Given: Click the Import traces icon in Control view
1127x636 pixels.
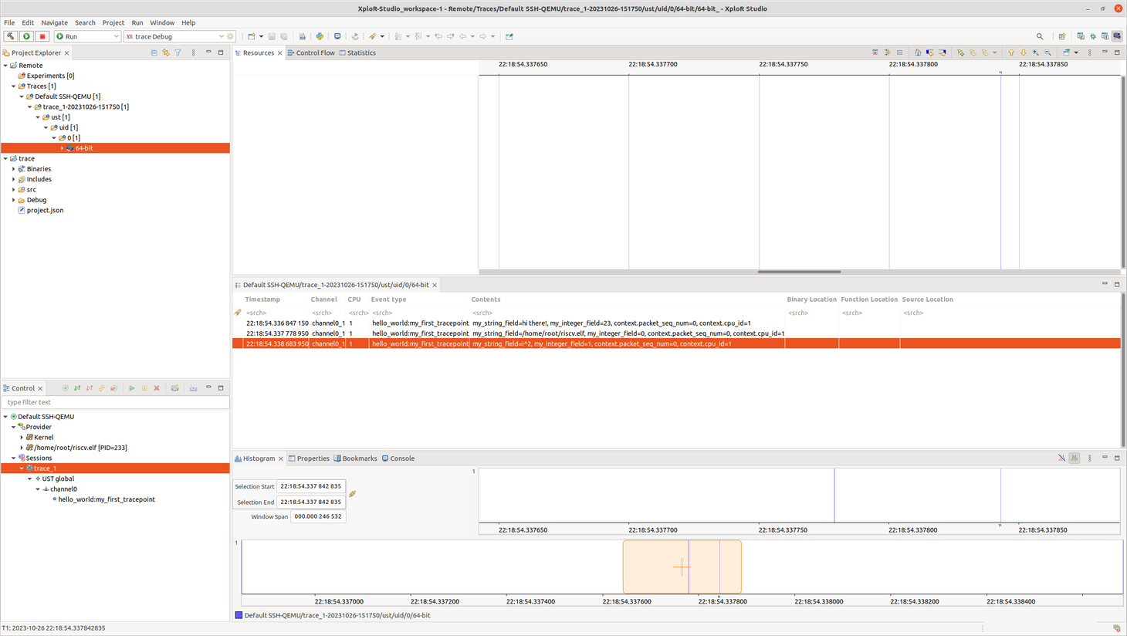Looking at the screenshot, I should tap(193, 388).
